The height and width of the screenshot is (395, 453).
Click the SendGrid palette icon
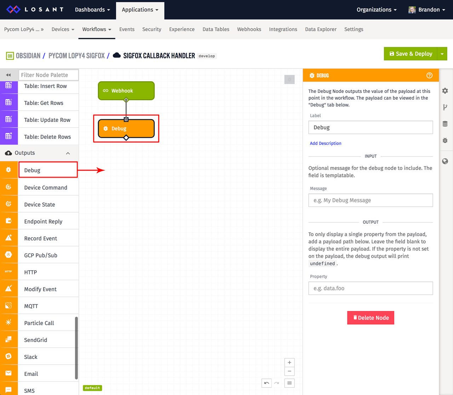[x=8, y=340]
